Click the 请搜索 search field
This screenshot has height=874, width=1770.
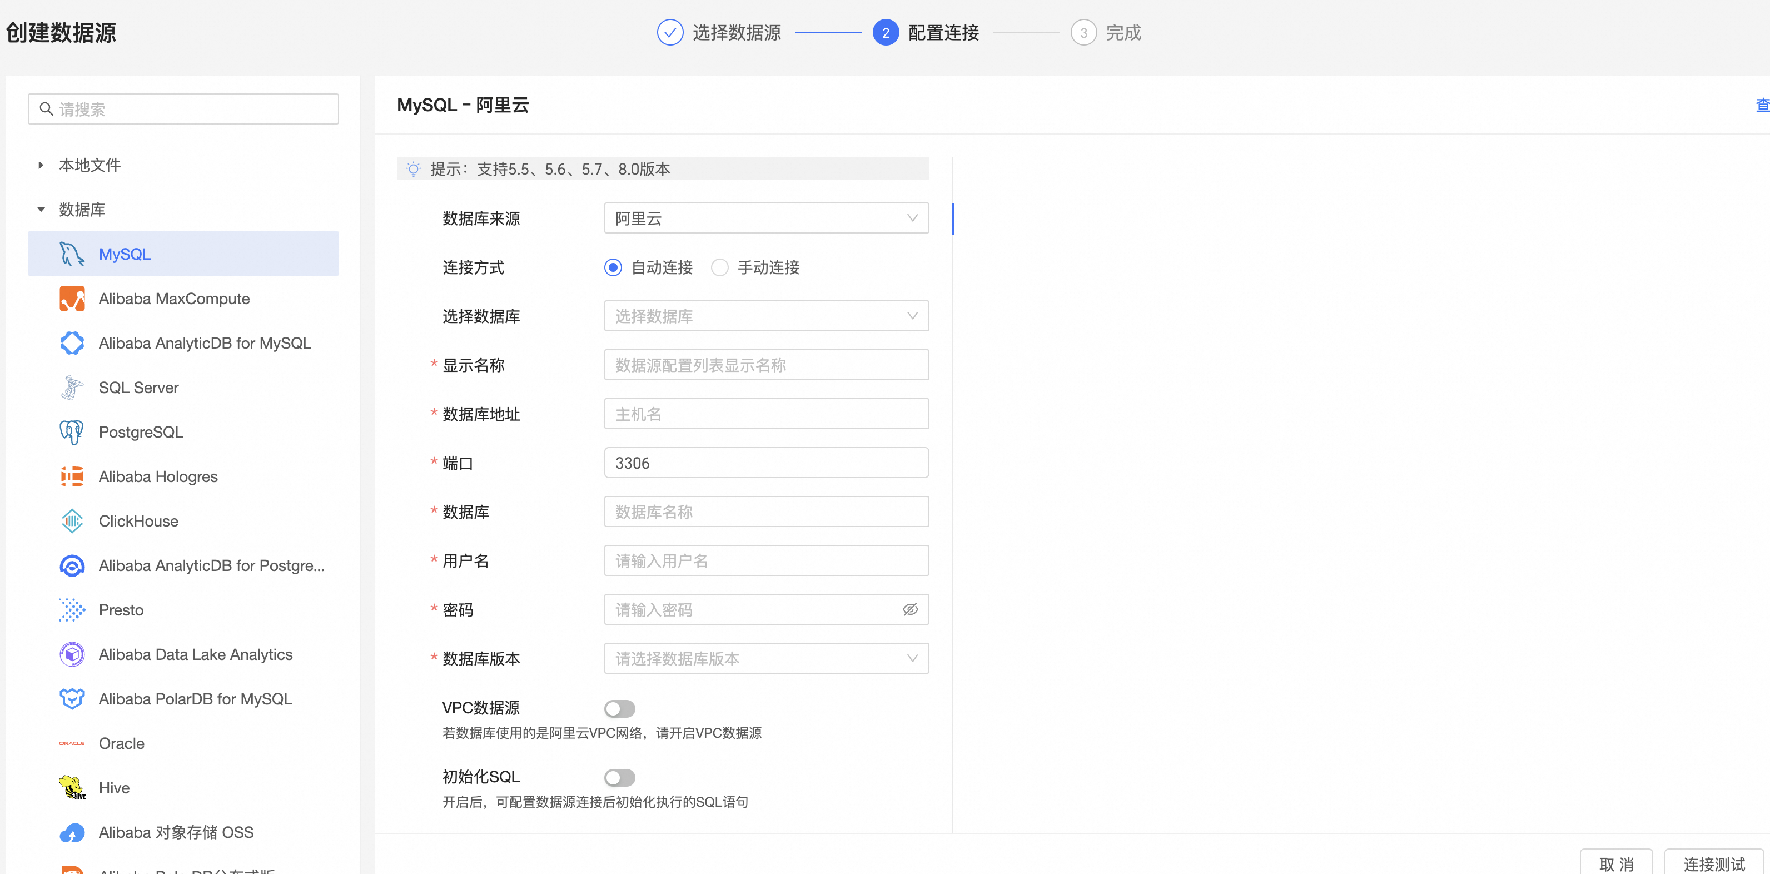(183, 108)
